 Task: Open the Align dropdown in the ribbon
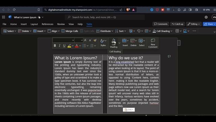(x=54, y=31)
